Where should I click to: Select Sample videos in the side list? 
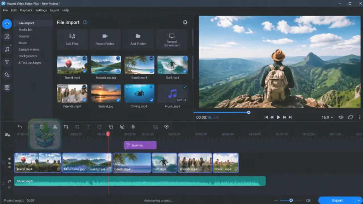[29, 50]
